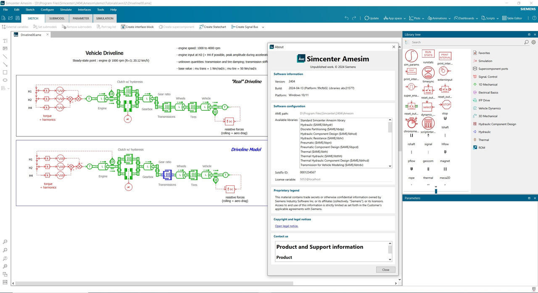This screenshot has width=538, height=293.
Task: Open the Simulate menu
Action: click(x=66, y=9)
